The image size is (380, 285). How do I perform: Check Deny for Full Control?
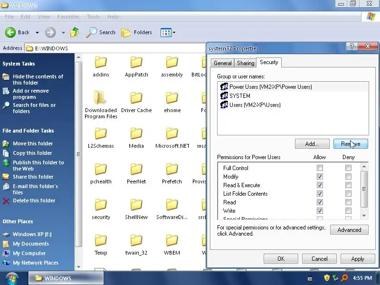coord(348,168)
